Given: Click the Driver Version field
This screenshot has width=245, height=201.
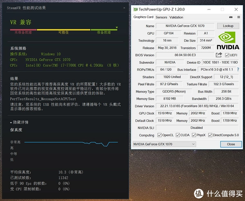Looking at the screenshot, I should [x=197, y=106].
